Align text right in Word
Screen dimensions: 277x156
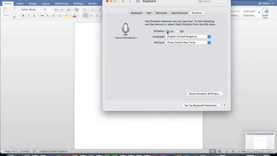pos(97,16)
